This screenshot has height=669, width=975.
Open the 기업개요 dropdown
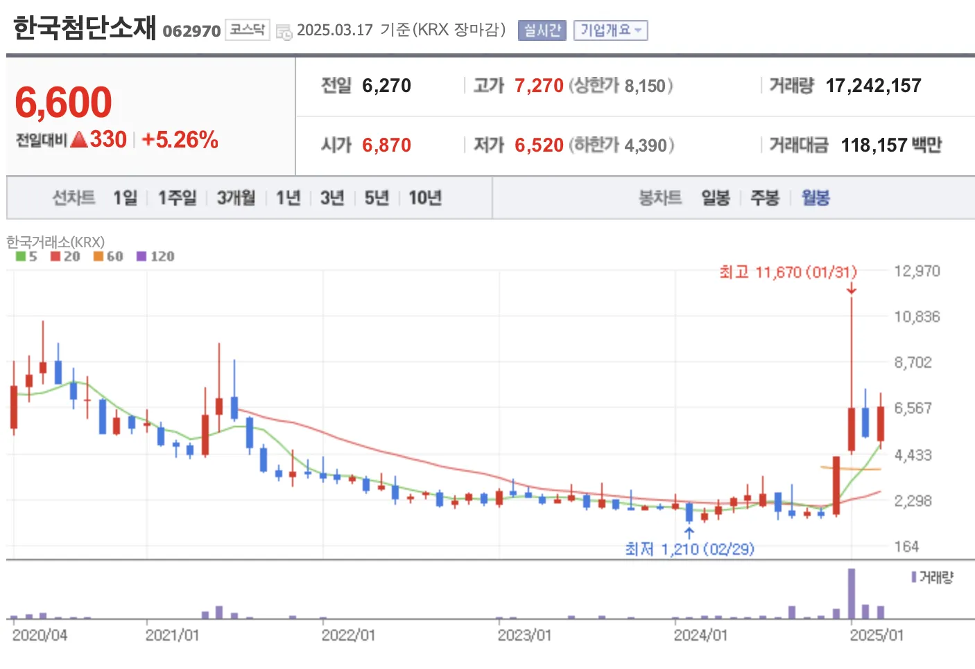611,30
